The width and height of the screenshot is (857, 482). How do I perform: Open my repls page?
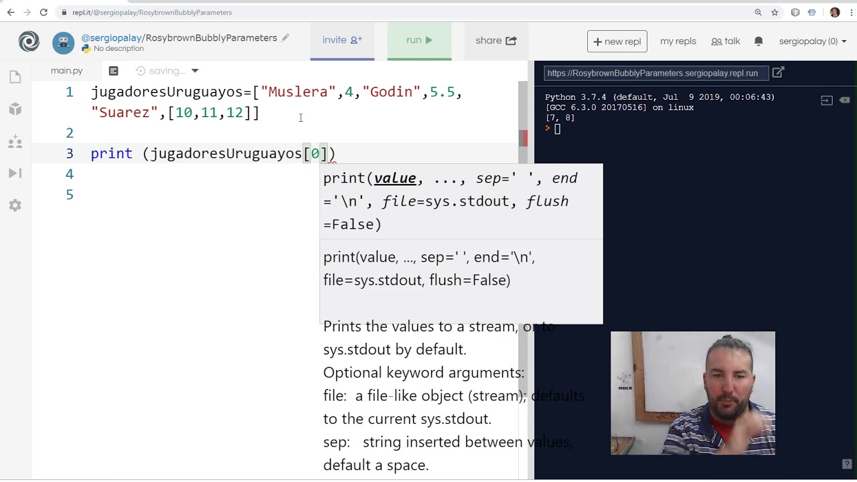pyautogui.click(x=678, y=42)
